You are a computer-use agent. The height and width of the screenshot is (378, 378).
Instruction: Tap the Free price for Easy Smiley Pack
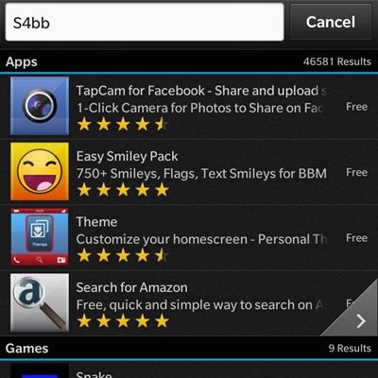coord(356,172)
